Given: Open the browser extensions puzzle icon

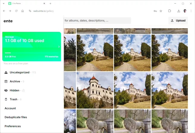Looking at the screenshot, I should tap(169, 11).
